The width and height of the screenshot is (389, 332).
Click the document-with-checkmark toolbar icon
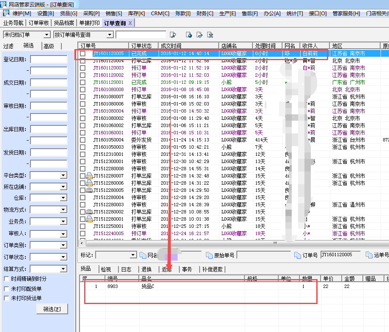click(200, 35)
